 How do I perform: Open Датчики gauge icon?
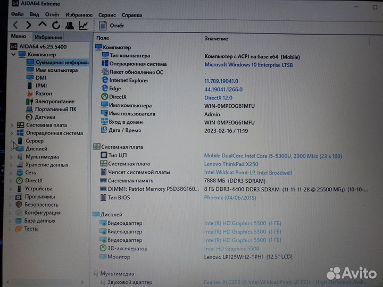click(x=29, y=117)
